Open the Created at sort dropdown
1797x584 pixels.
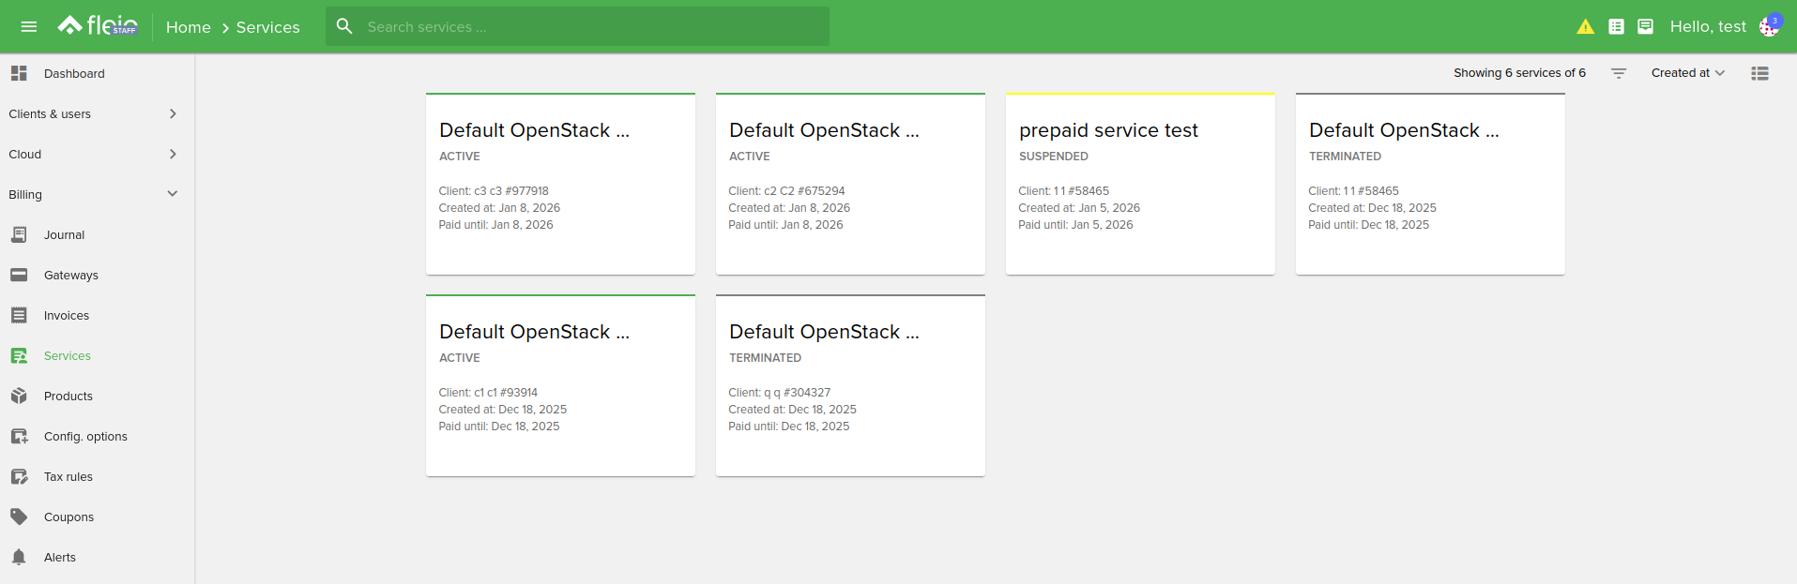point(1687,73)
